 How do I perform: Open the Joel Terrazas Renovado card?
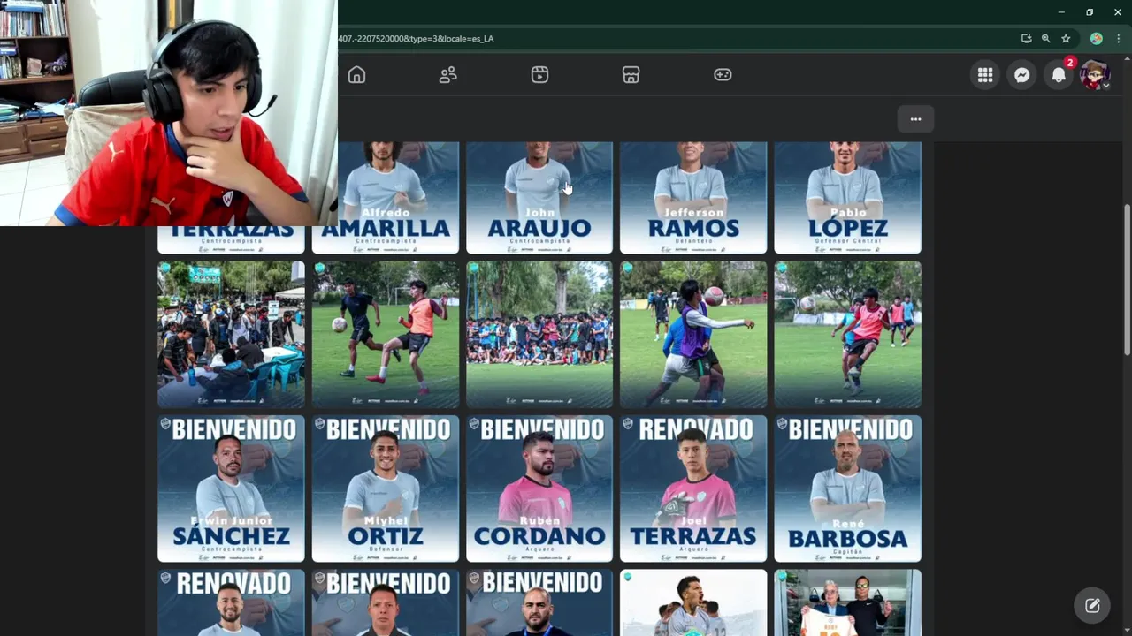(693, 488)
